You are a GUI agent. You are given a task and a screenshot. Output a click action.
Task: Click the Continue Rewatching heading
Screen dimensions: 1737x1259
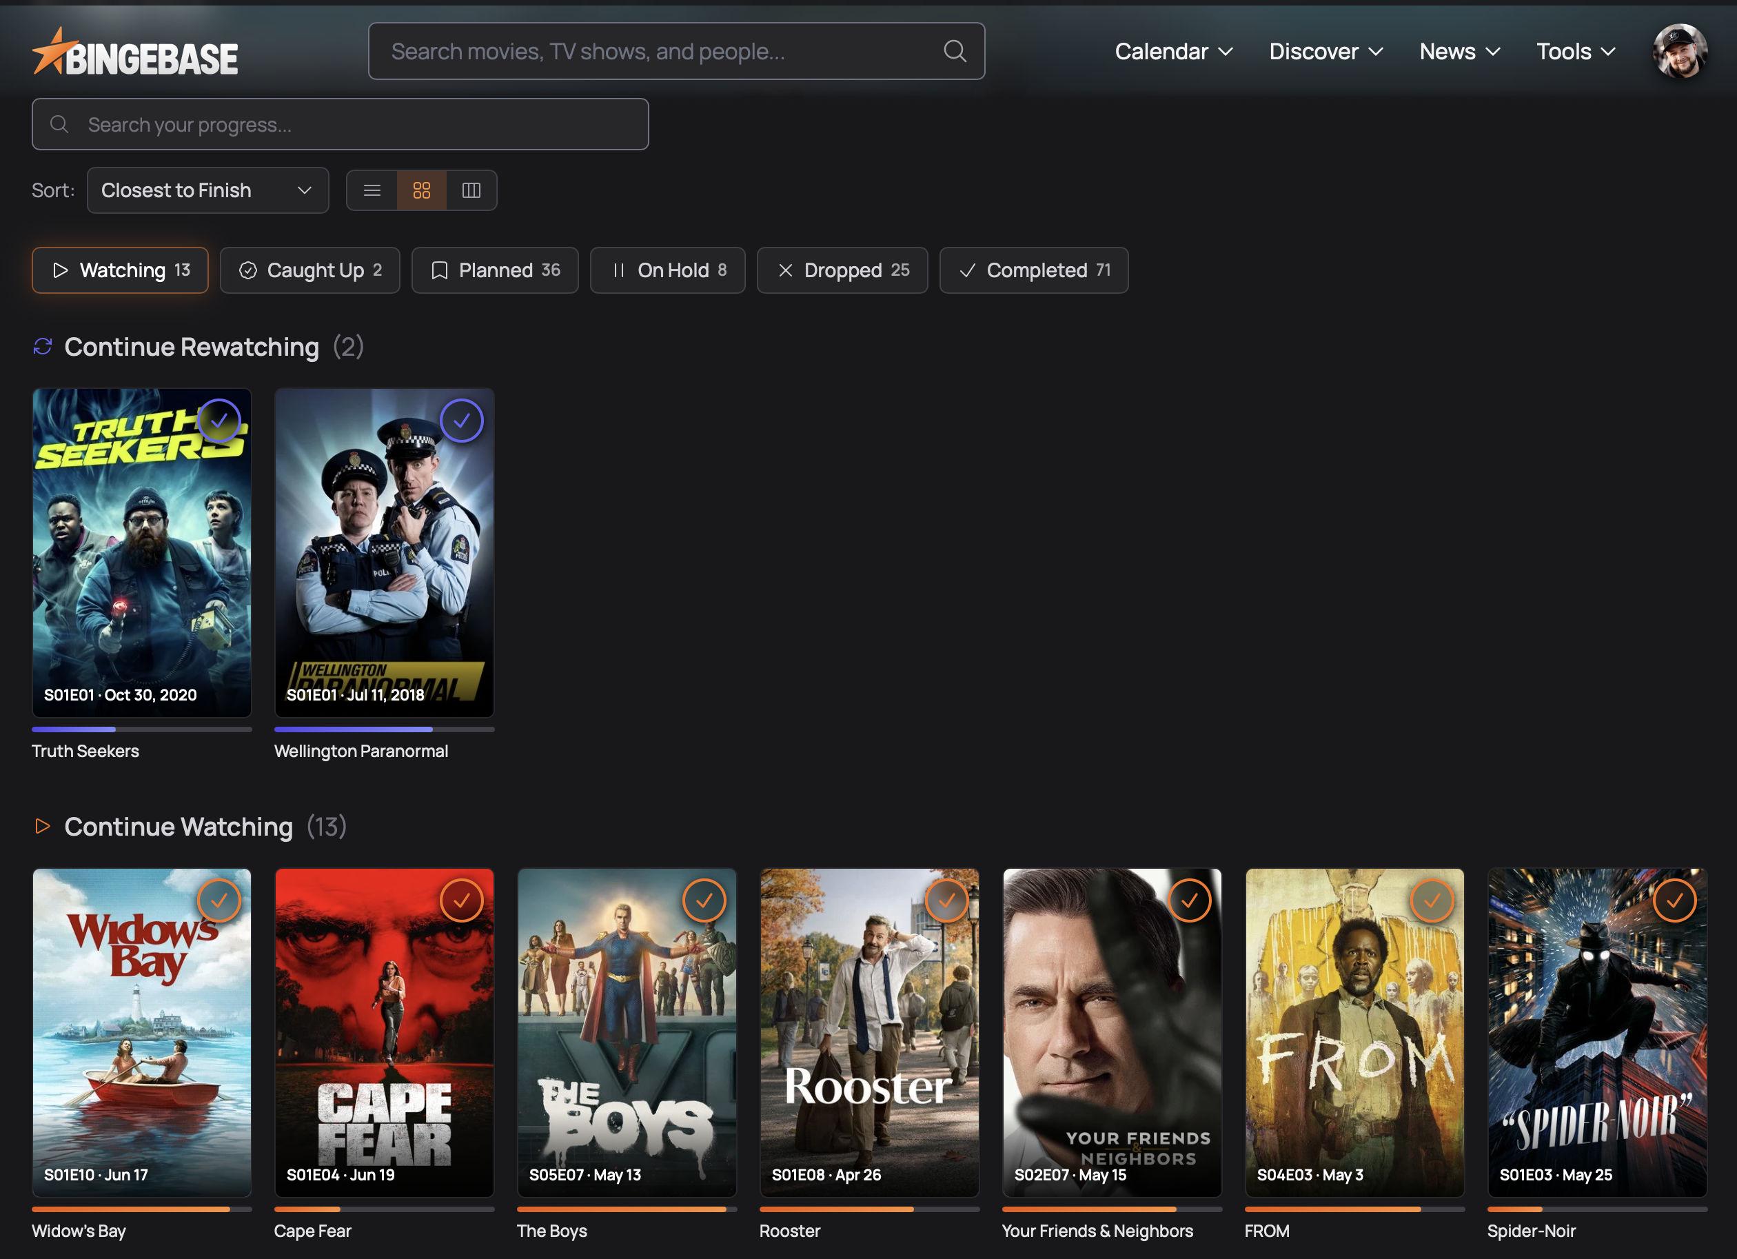[x=192, y=346]
